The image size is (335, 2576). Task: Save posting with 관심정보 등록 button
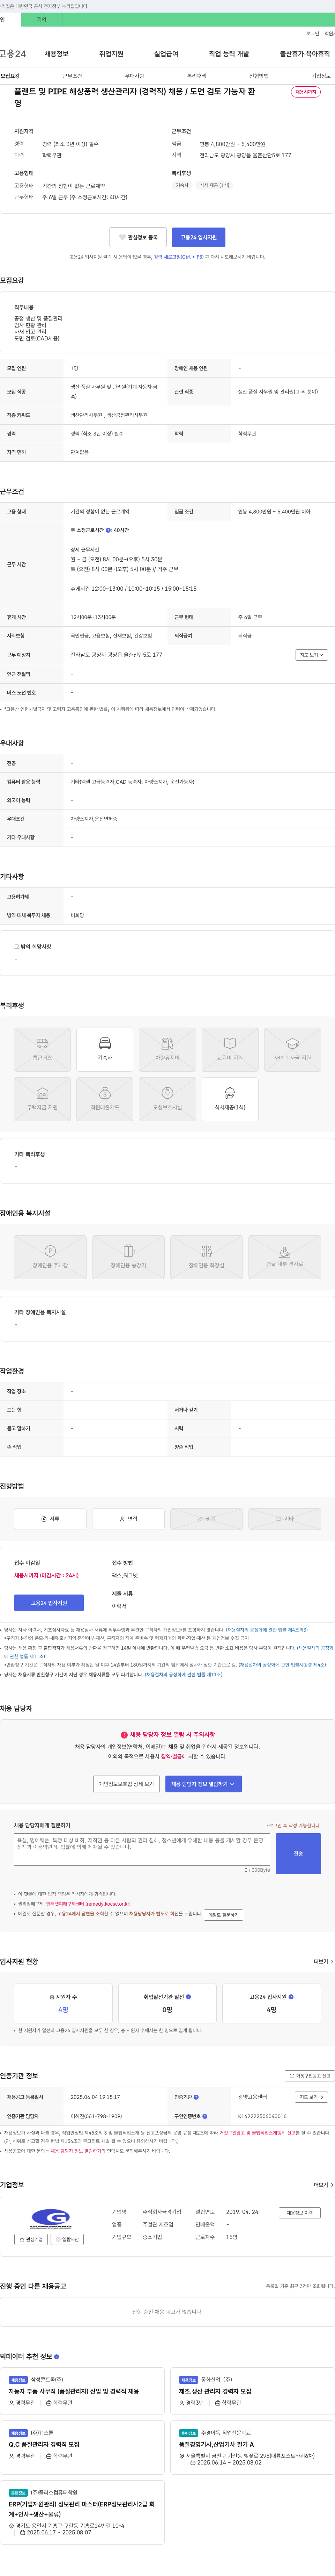137,237
